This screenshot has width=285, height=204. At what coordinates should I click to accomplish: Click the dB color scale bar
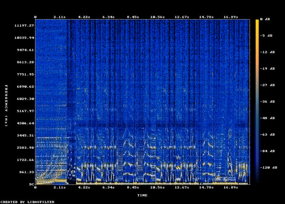coord(257,102)
